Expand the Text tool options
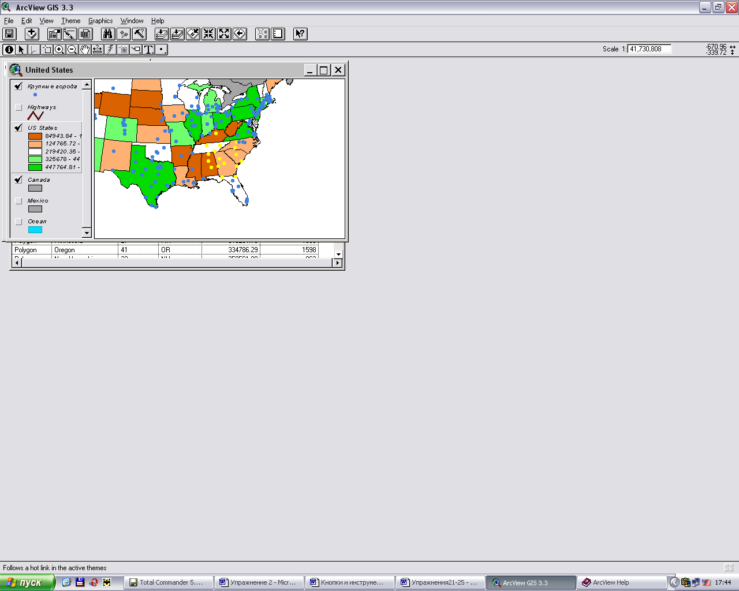Image resolution: width=739 pixels, height=591 pixels. (148, 50)
